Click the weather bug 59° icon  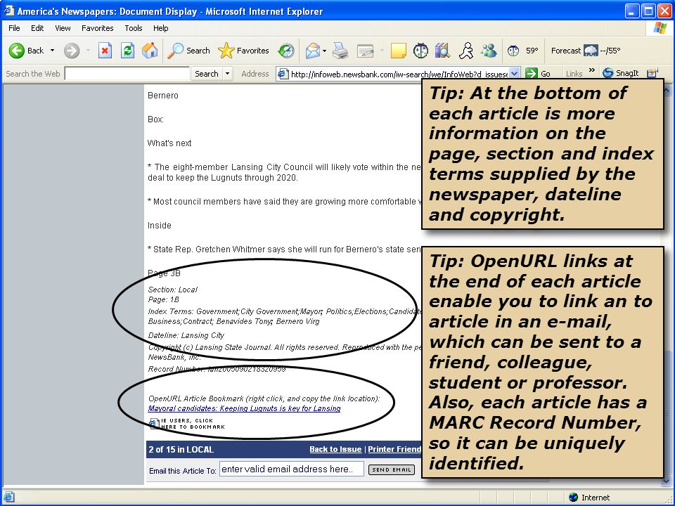click(x=513, y=51)
